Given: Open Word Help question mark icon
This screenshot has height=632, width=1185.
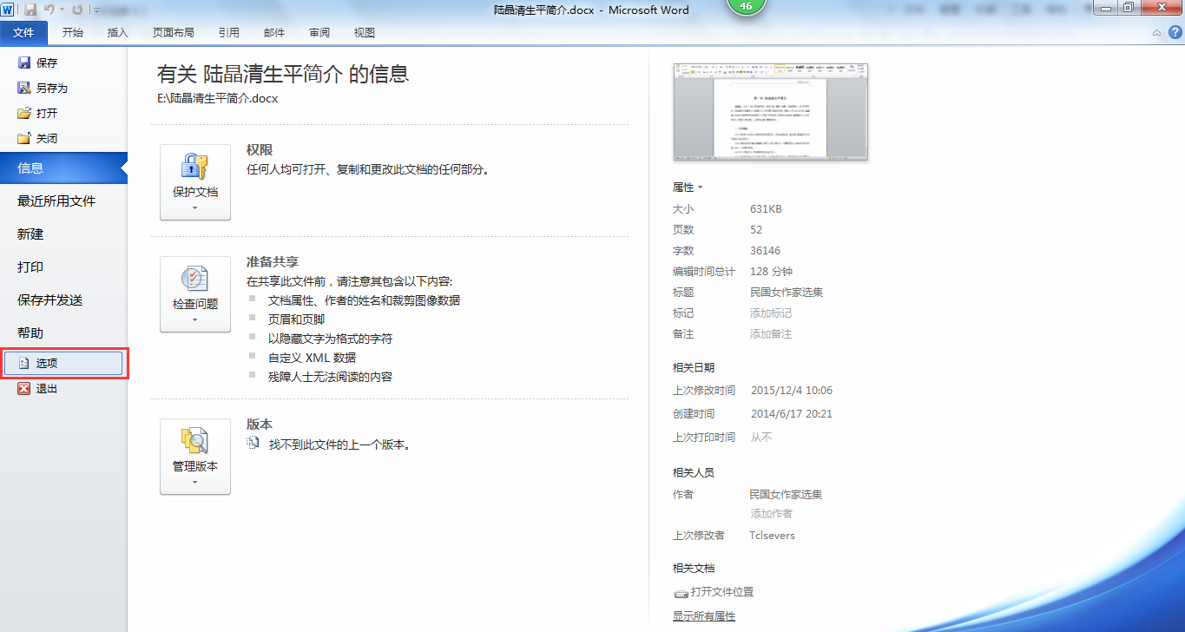Looking at the screenshot, I should pyautogui.click(x=1174, y=33).
